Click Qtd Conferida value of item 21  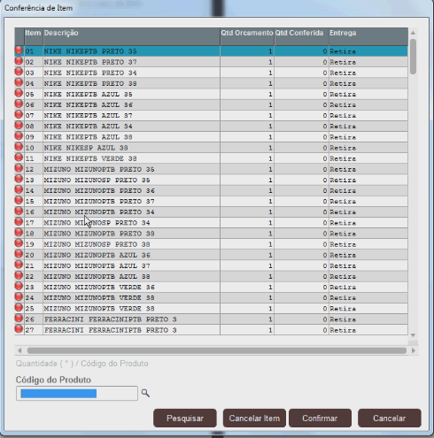point(301,265)
